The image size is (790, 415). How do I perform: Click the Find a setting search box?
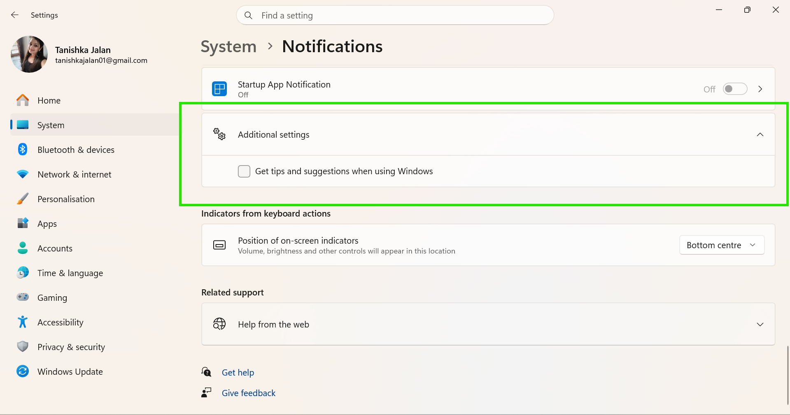click(x=395, y=15)
